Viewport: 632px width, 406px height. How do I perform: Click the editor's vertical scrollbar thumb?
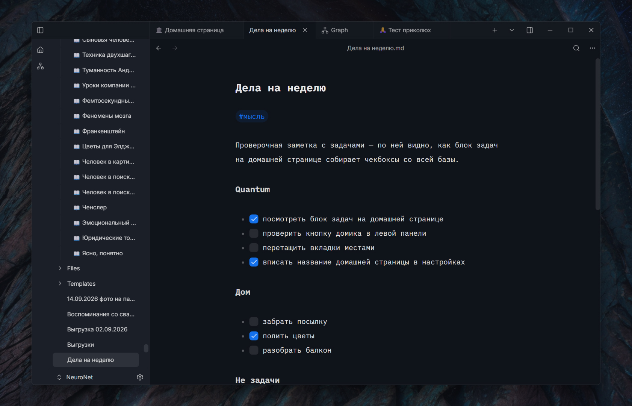coord(597,134)
